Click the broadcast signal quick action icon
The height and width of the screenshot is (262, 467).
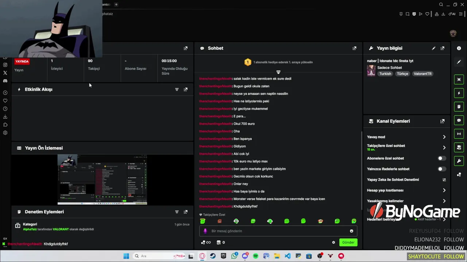pyautogui.click(x=459, y=134)
